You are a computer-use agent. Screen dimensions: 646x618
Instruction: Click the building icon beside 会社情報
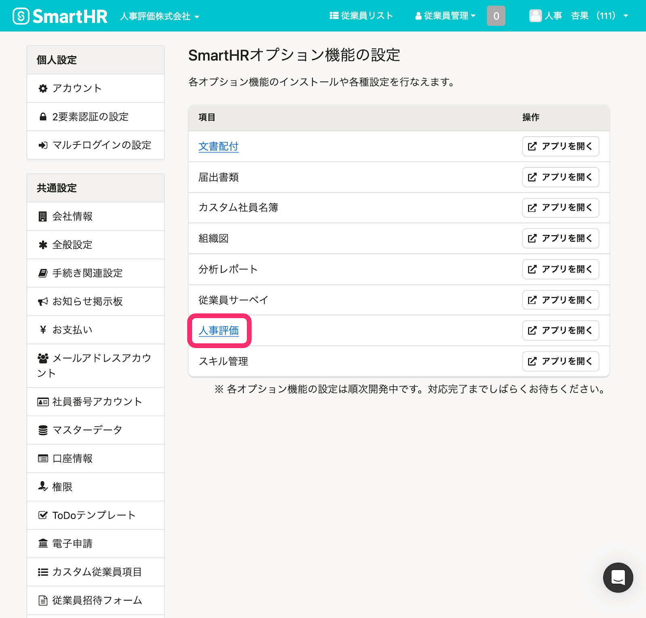[x=42, y=216]
